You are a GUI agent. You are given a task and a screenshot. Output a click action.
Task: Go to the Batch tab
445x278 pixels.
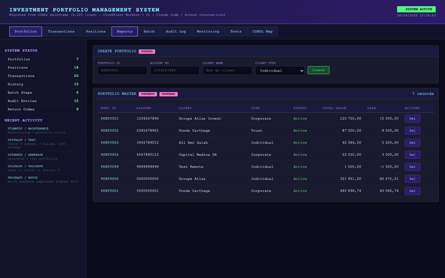pos(149,32)
